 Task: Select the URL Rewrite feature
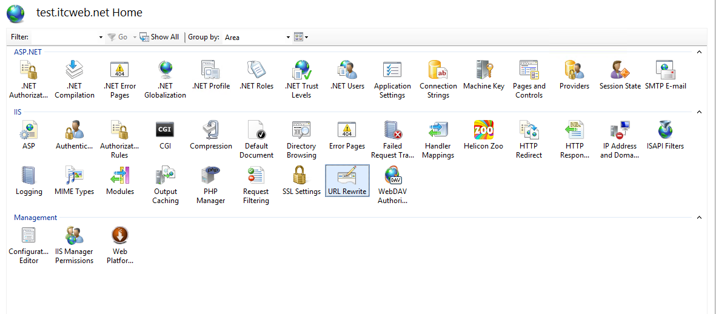[x=347, y=181]
